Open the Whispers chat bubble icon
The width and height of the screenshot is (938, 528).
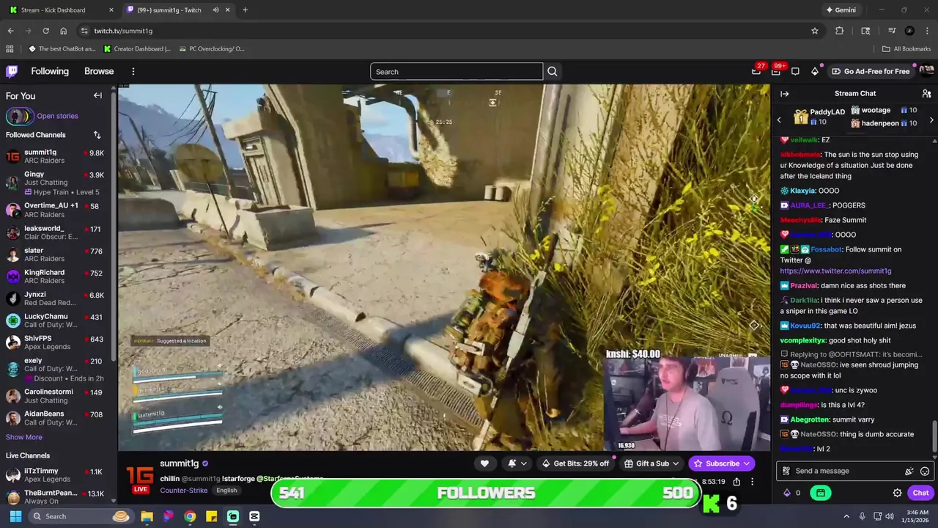tap(795, 71)
